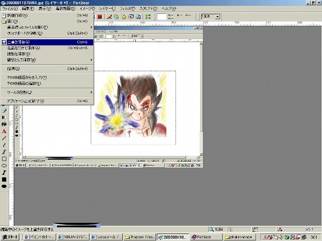
Task: Select the Filled Rectangle tool
Action: (4, 179)
